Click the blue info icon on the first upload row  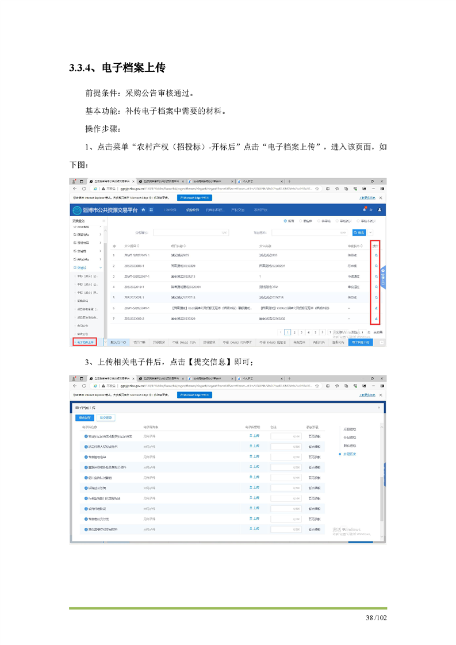[86, 436]
